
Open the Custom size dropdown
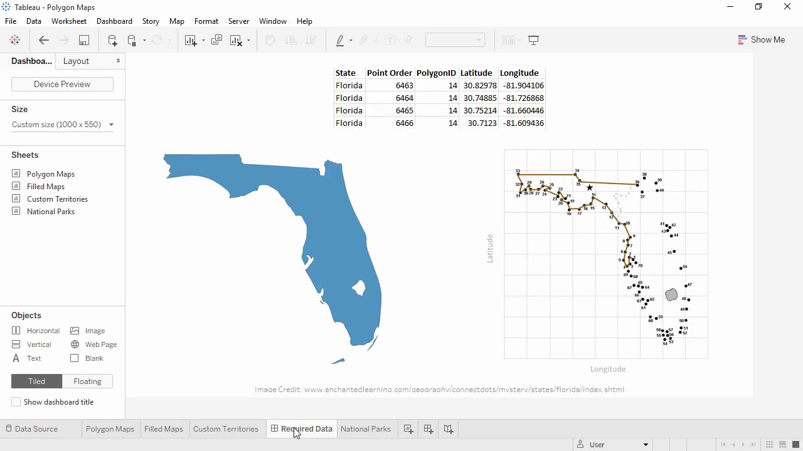tap(63, 125)
